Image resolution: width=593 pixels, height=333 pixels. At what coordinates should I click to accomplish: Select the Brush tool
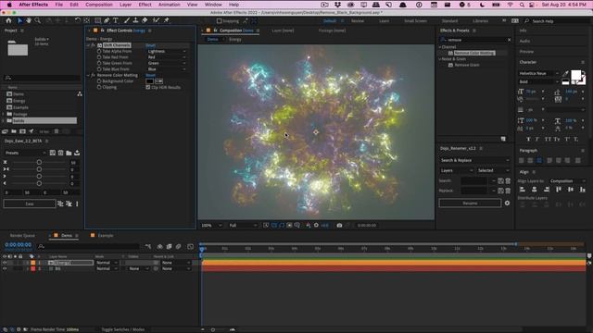pos(127,20)
